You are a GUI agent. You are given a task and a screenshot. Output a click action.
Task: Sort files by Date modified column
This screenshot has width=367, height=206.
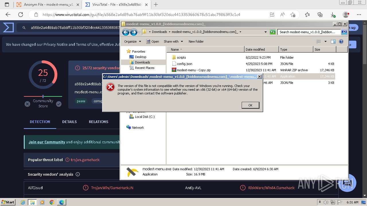click(x=261, y=49)
